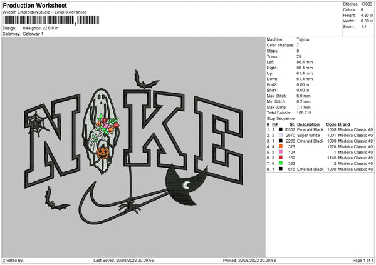The height and width of the screenshot is (265, 376).
Task: Click the black swatch in stop row 3
Action: [x=281, y=141]
